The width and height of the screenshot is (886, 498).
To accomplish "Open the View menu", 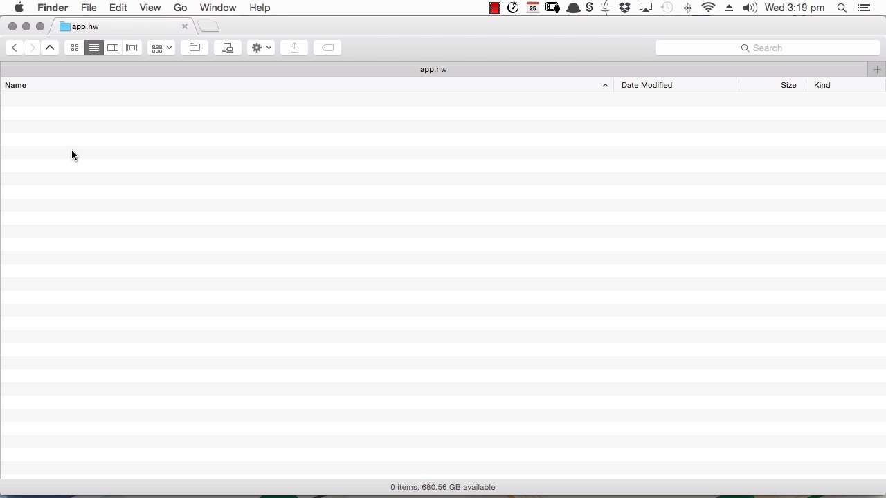I will (150, 8).
